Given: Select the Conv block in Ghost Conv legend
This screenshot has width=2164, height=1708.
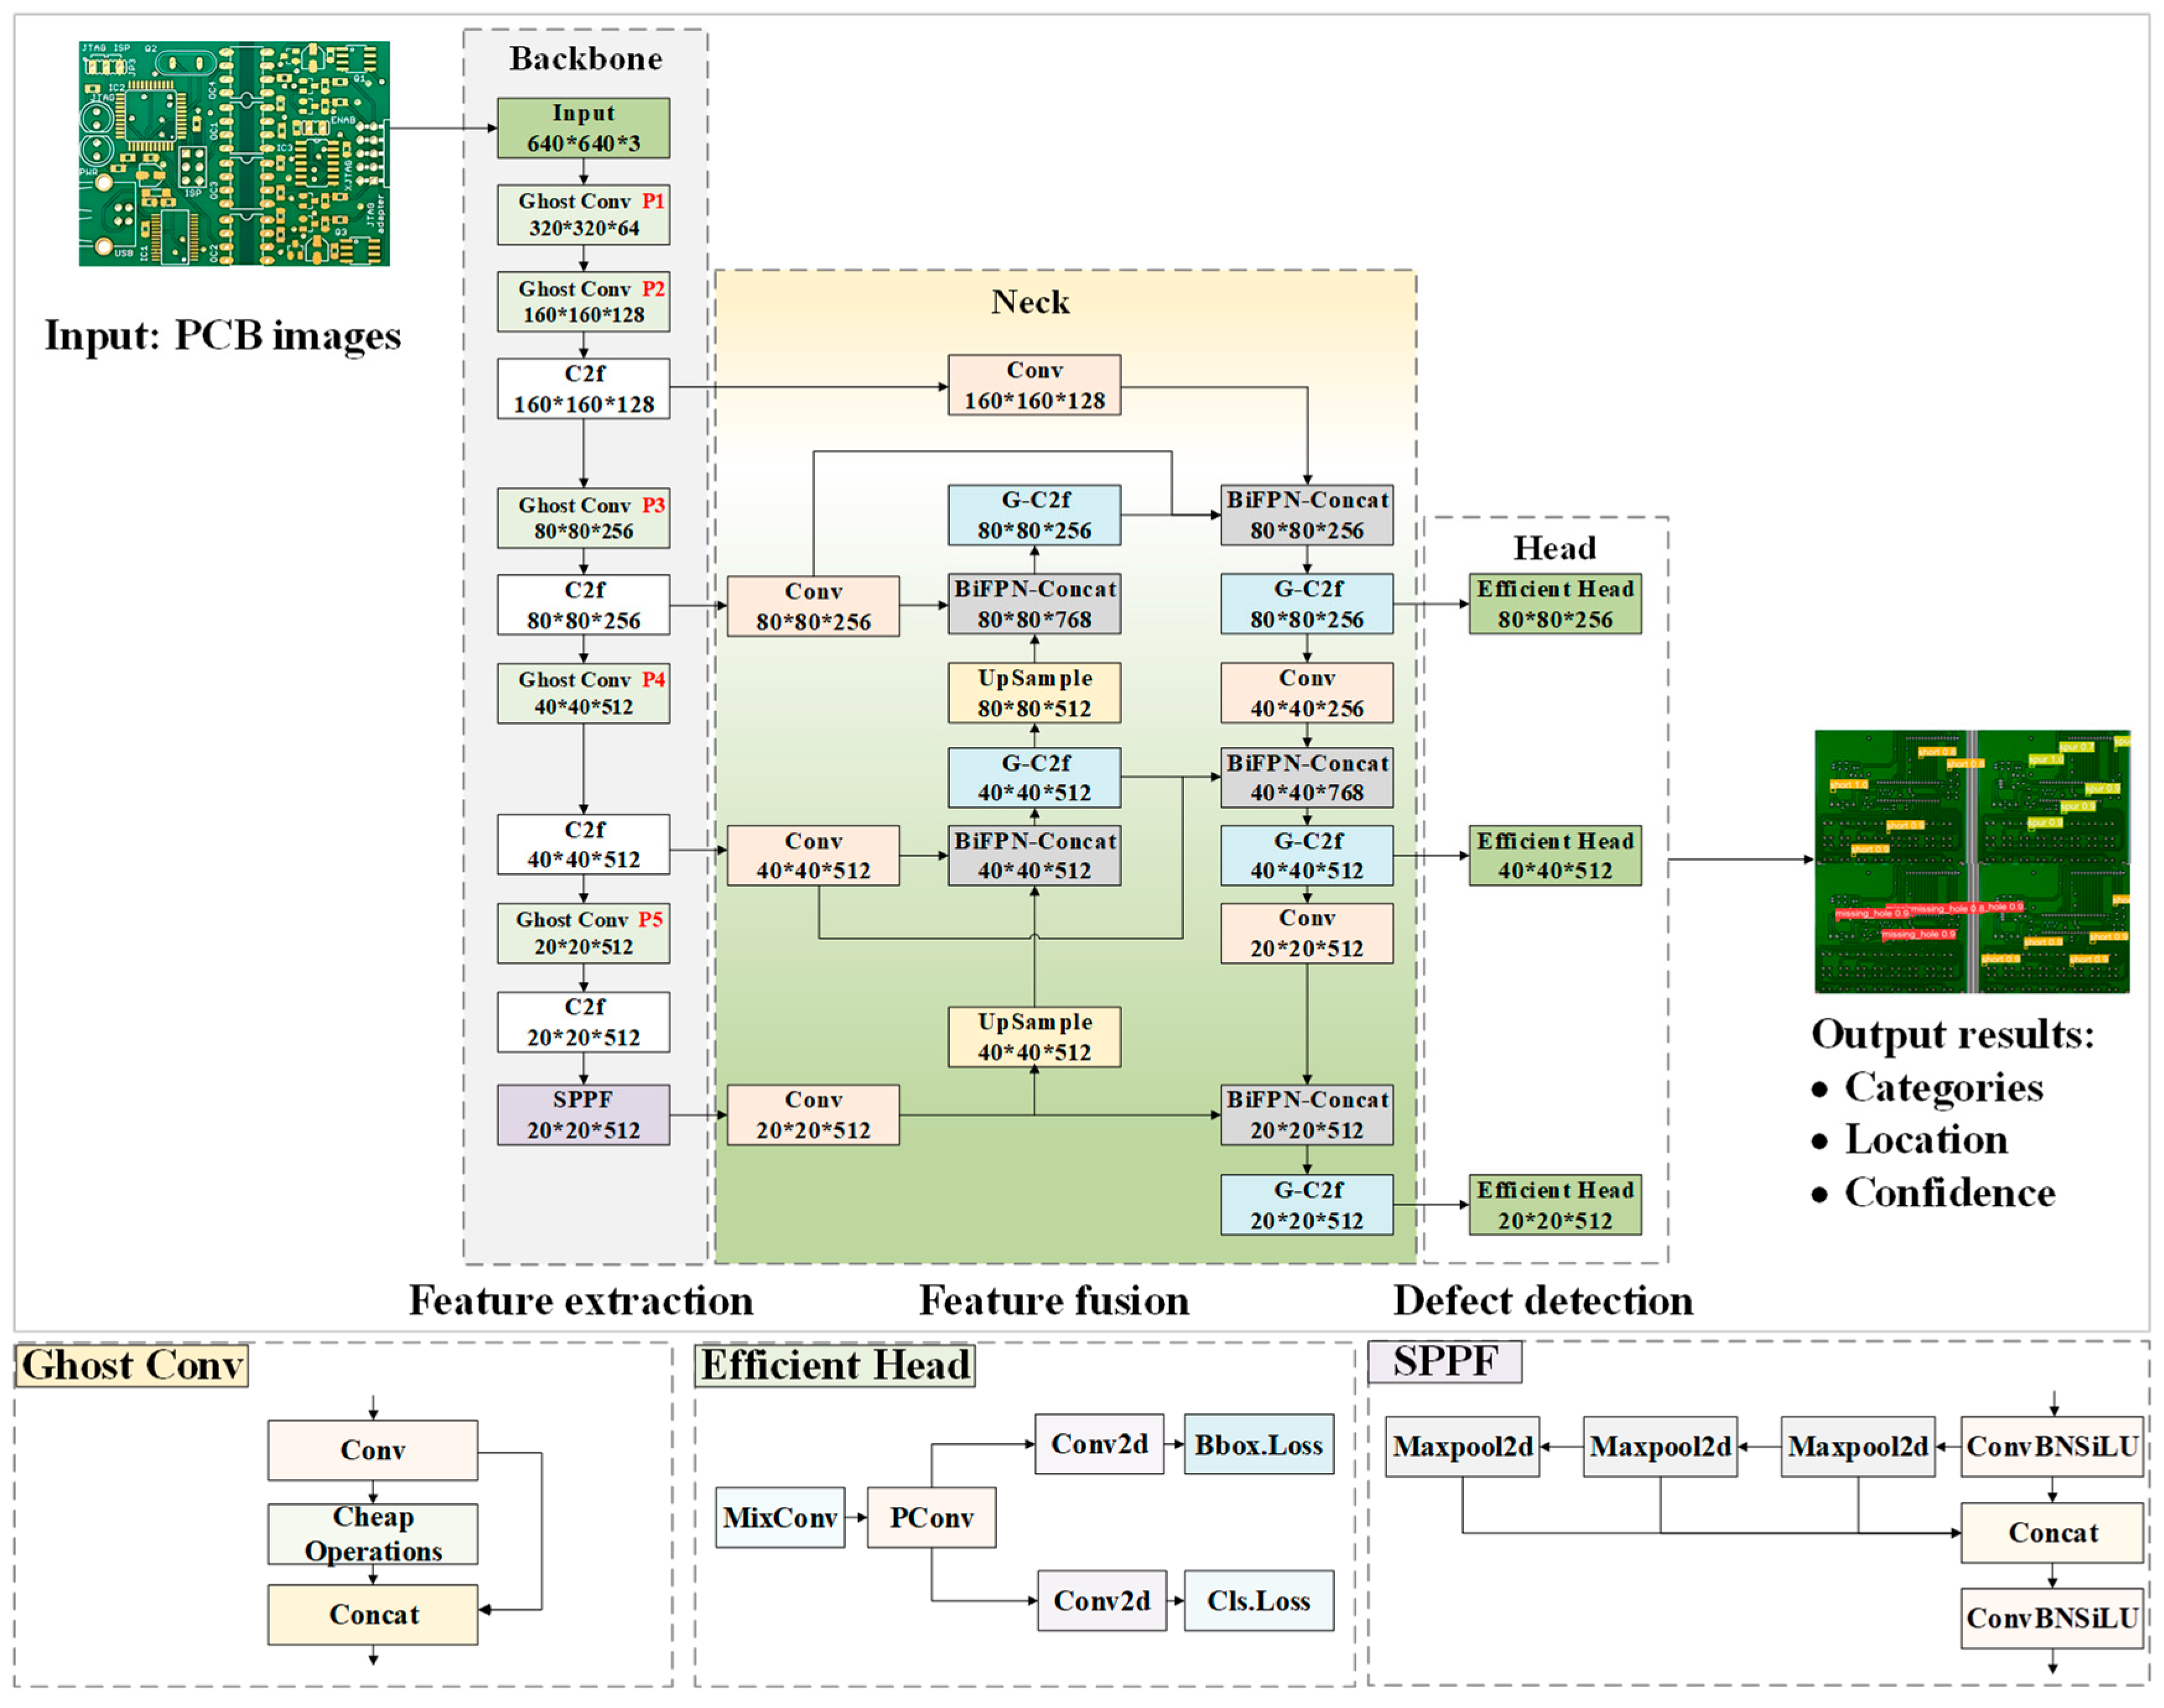Looking at the screenshot, I should 372,1450.
